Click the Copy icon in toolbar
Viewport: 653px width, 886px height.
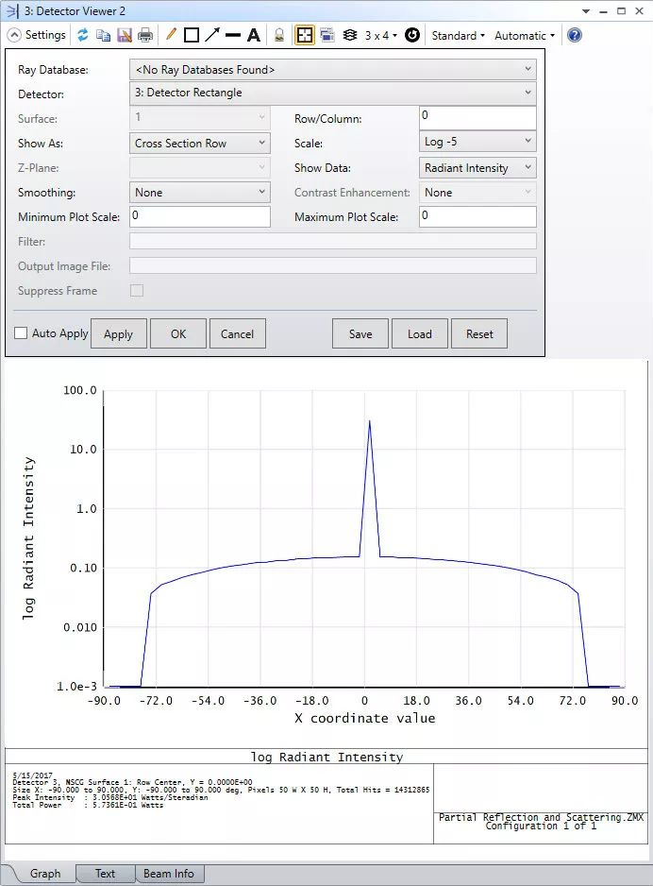point(103,35)
